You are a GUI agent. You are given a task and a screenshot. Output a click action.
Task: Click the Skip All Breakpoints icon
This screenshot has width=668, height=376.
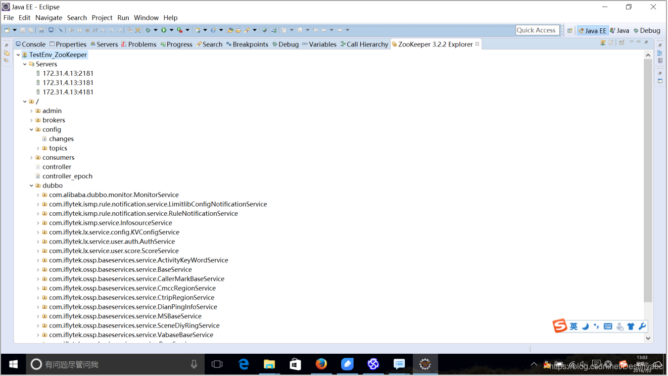tap(61, 30)
